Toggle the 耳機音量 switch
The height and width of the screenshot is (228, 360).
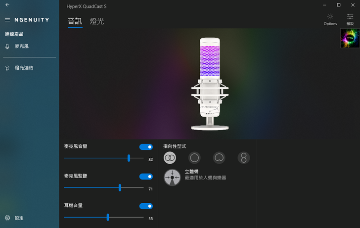pyautogui.click(x=146, y=206)
